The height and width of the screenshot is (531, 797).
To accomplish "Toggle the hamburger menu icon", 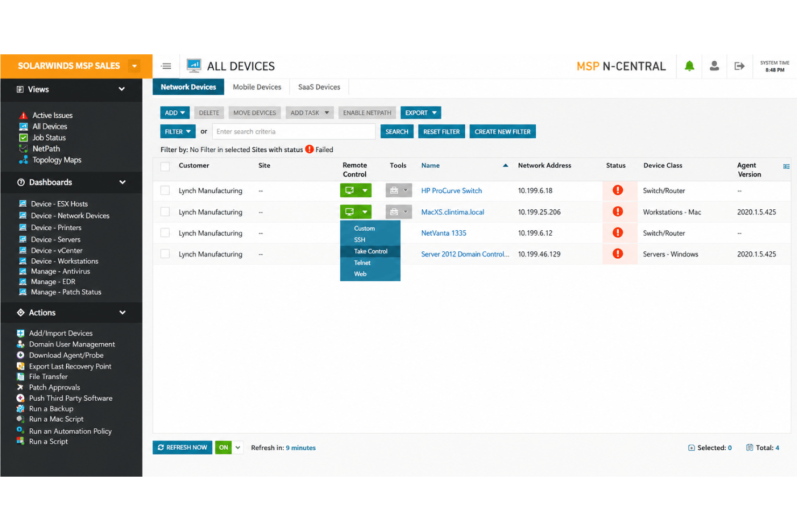I will click(166, 66).
